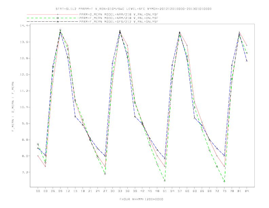This screenshot has width=269, height=208.
Task: Click the x-axis tick label 36
Action: (x=127, y=191)
